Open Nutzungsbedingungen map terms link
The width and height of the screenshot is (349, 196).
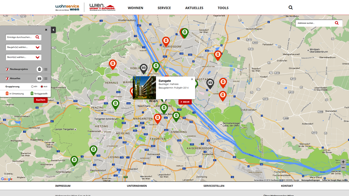(x=311, y=180)
